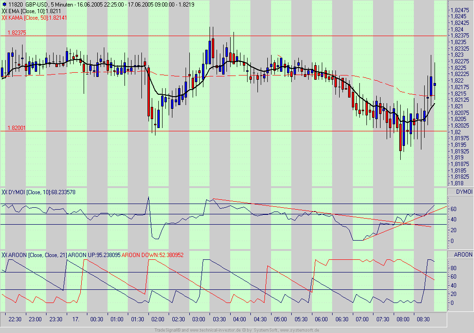Click the 05:00 time axis label
474x333 pixels.
pyautogui.click(x=280, y=319)
